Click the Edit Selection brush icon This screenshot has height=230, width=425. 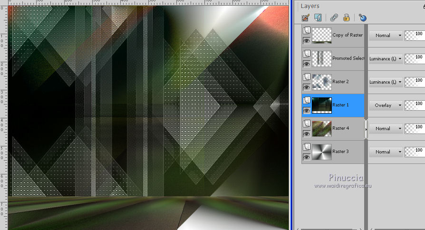click(x=306, y=18)
